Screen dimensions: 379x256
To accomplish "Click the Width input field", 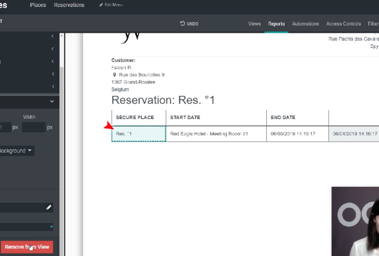I will coord(34,127).
